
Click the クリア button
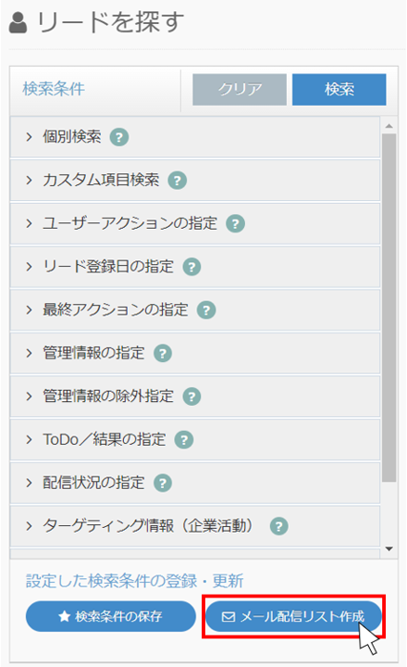[240, 89]
